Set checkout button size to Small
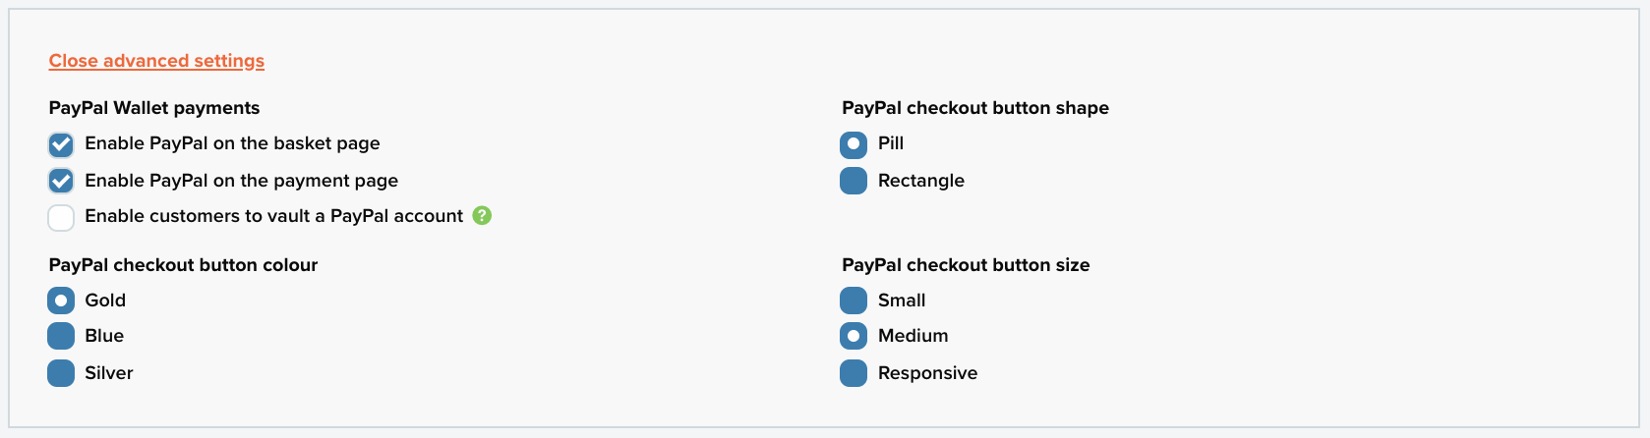The image size is (1650, 438). (854, 301)
